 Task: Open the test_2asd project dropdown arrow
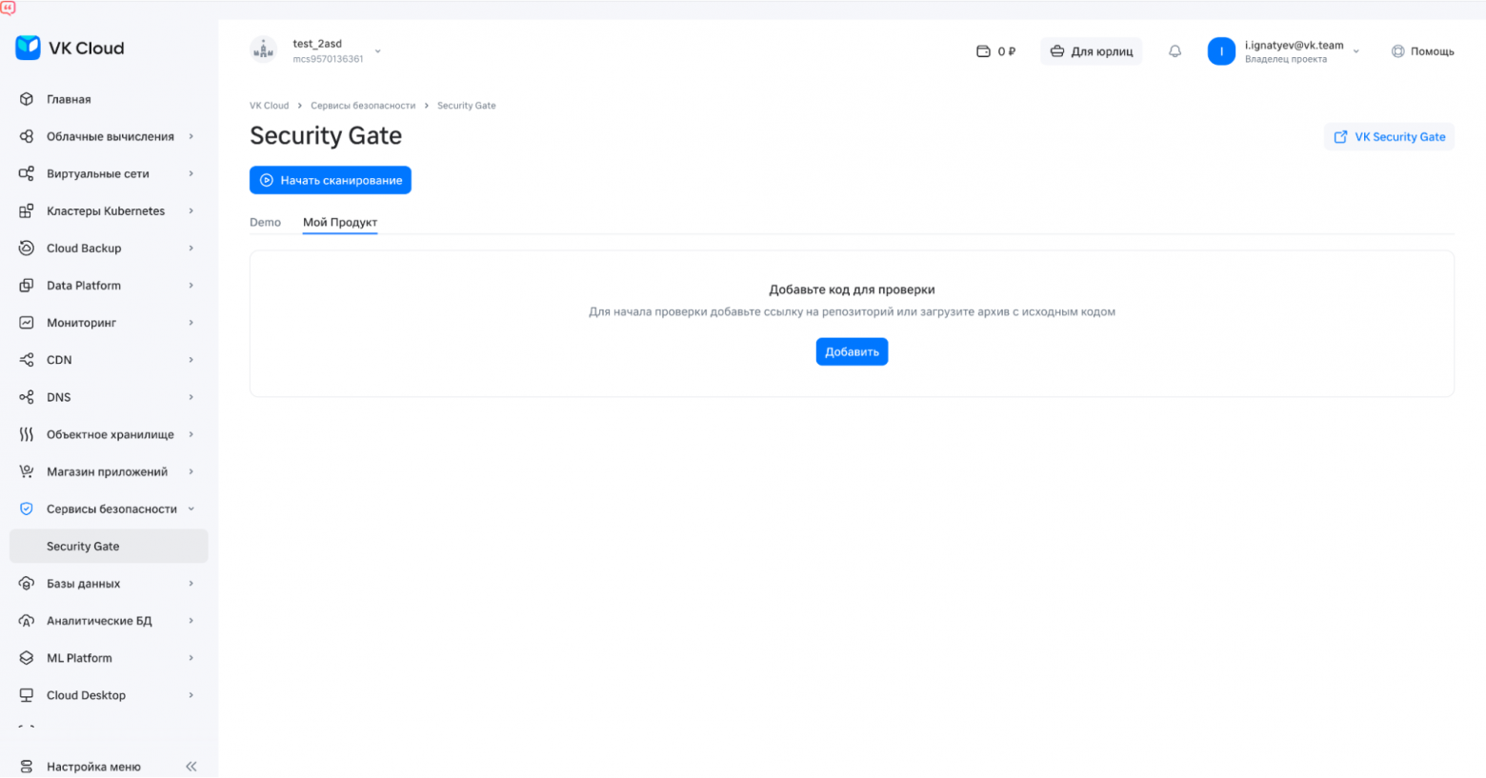(x=378, y=51)
